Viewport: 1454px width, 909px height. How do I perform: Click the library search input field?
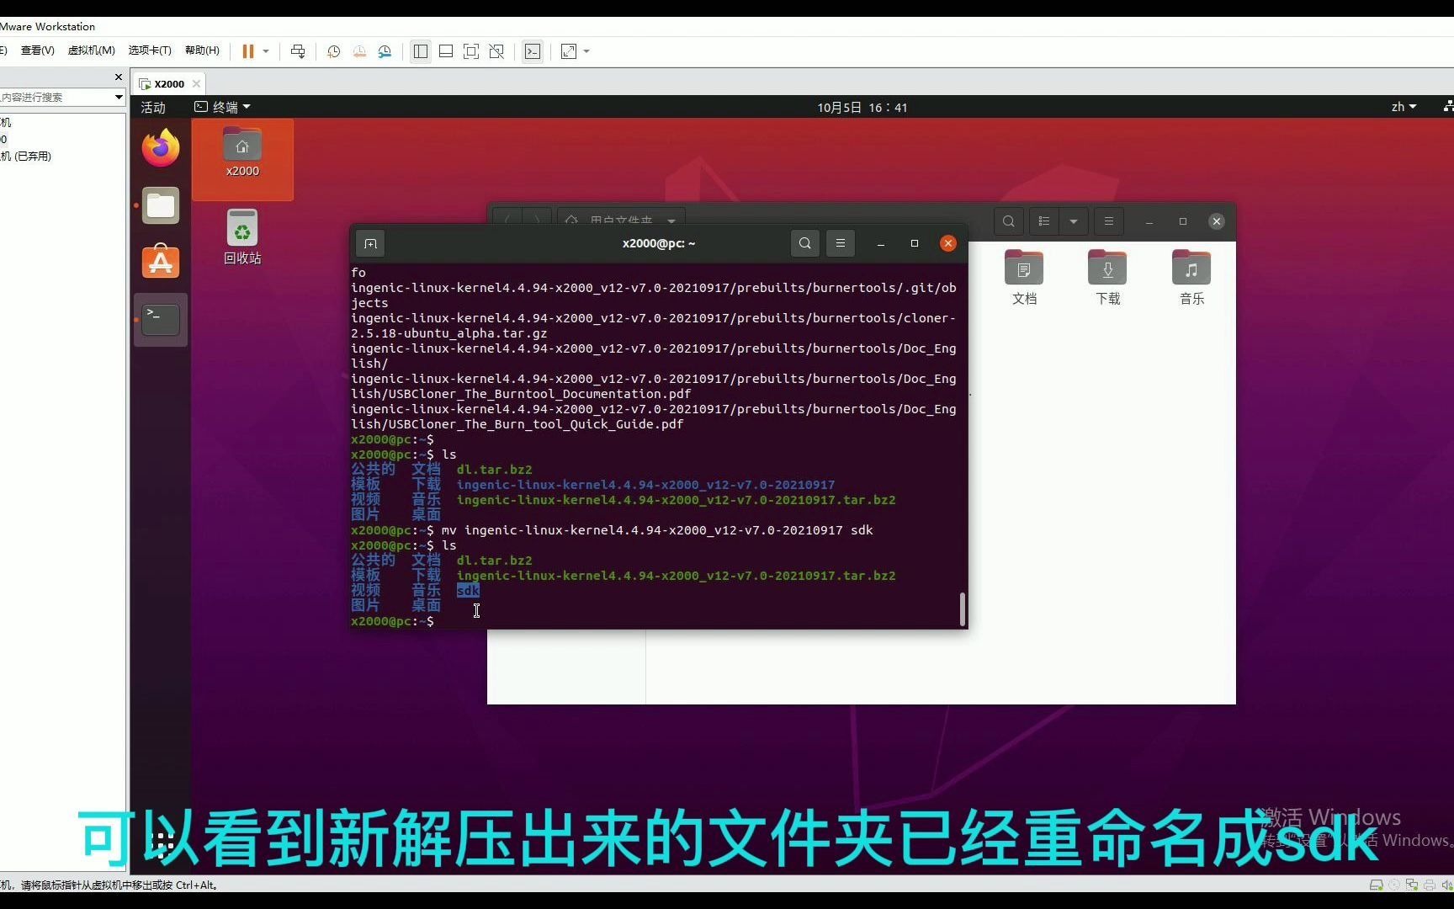(56, 97)
